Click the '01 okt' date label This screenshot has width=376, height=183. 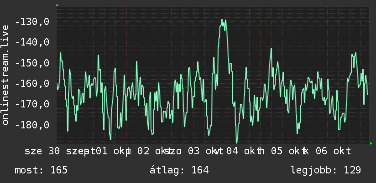113,151
